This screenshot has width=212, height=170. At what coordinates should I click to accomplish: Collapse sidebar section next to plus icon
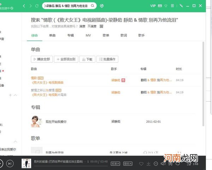click(16, 95)
